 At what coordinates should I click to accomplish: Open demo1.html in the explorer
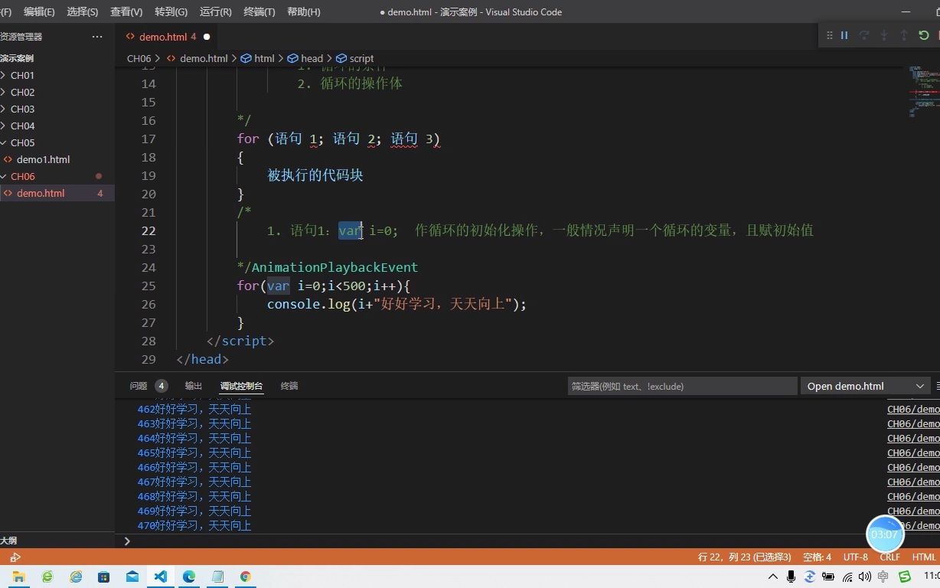click(43, 159)
